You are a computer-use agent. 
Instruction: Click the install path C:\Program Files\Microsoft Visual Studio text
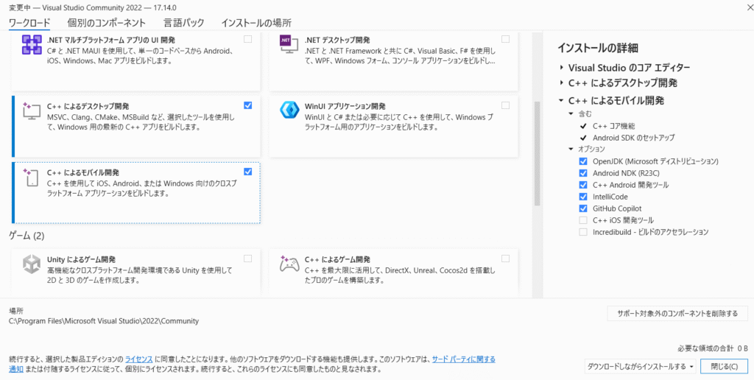click(104, 321)
